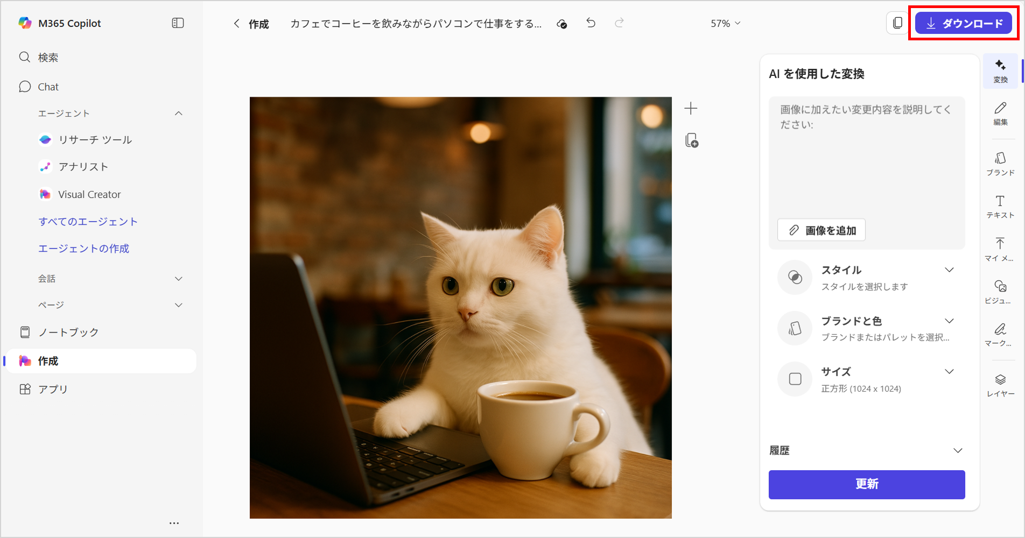Click the 画像を追加 button
Image resolution: width=1025 pixels, height=538 pixels.
tap(822, 230)
